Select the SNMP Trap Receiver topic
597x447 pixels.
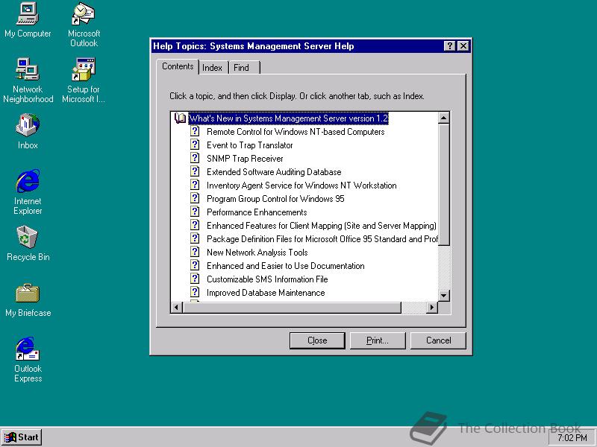pyautogui.click(x=245, y=159)
